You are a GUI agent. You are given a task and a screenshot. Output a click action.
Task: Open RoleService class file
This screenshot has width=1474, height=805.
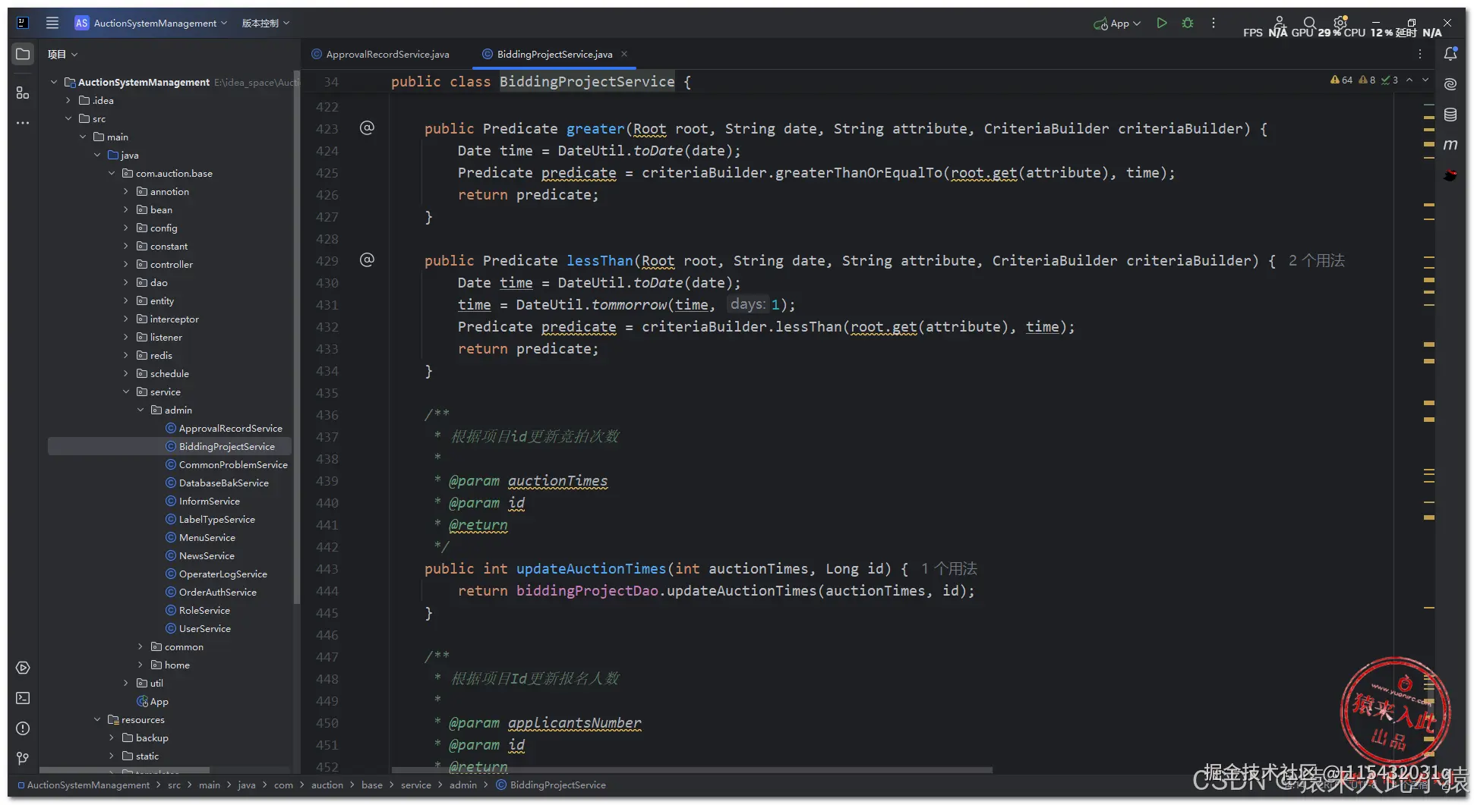click(204, 610)
